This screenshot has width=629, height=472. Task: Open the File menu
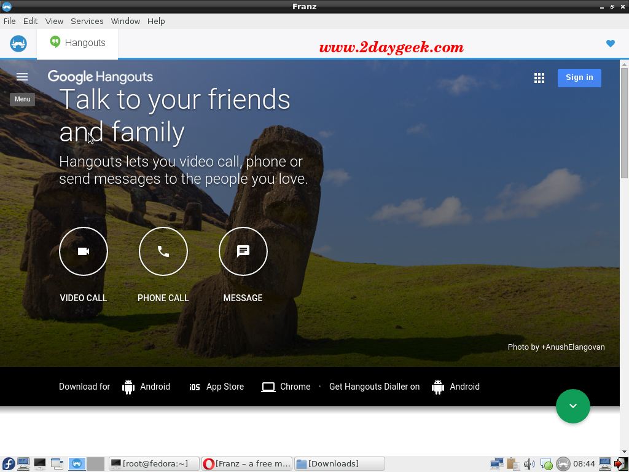[10, 22]
